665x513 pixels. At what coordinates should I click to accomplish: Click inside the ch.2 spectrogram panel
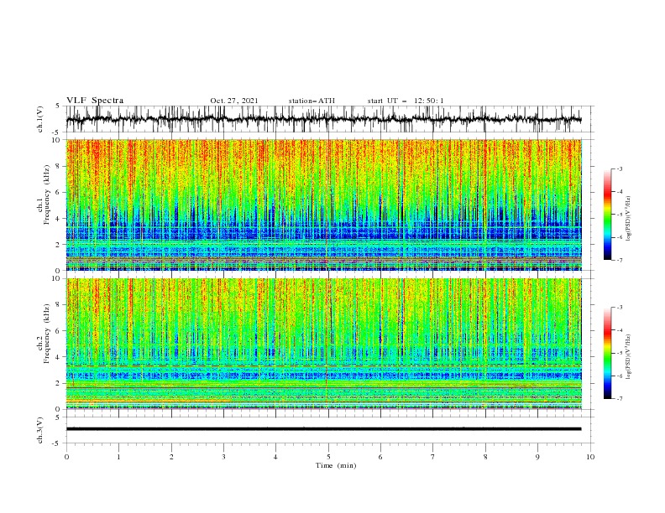point(323,344)
